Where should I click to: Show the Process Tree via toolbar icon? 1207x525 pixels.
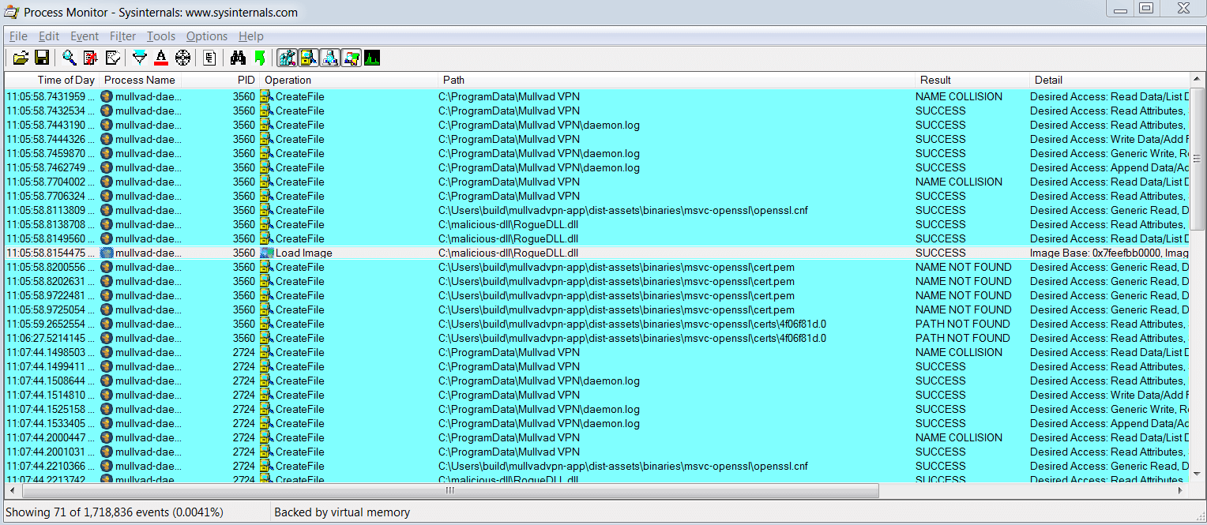coord(209,58)
